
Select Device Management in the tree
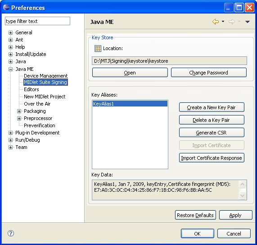coord(45,76)
